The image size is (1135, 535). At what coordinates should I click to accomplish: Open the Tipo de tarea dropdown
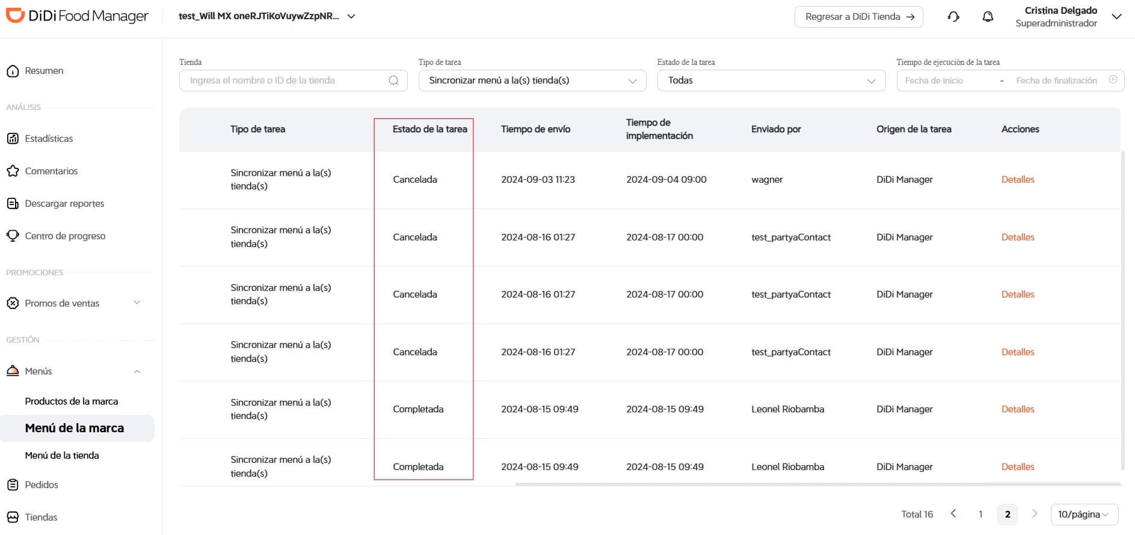532,81
